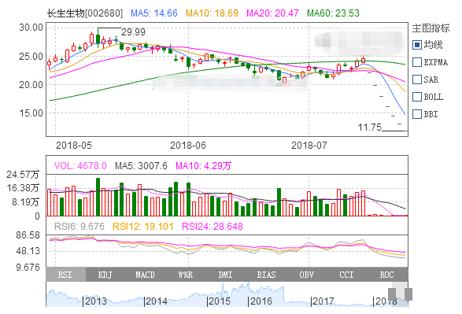This screenshot has height=314, width=462.
Task: Click the VOL: 4678.0 volume label
Action: [x=80, y=166]
